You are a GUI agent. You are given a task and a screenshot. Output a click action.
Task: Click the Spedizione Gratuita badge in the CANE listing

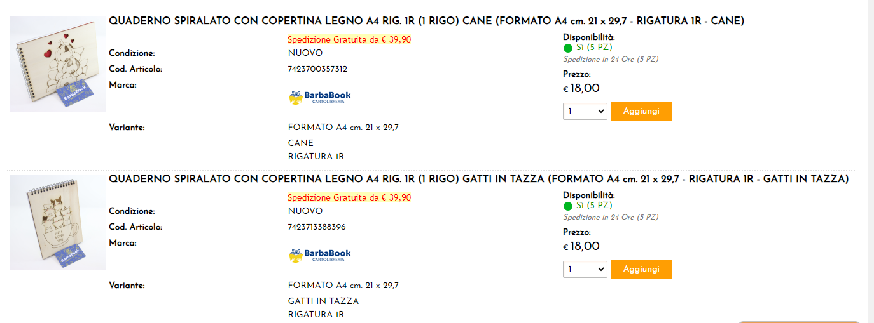coord(349,39)
